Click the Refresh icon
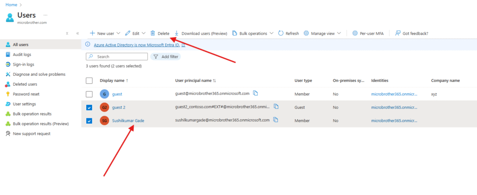Viewport: 477px width, 195px height. tap(281, 34)
